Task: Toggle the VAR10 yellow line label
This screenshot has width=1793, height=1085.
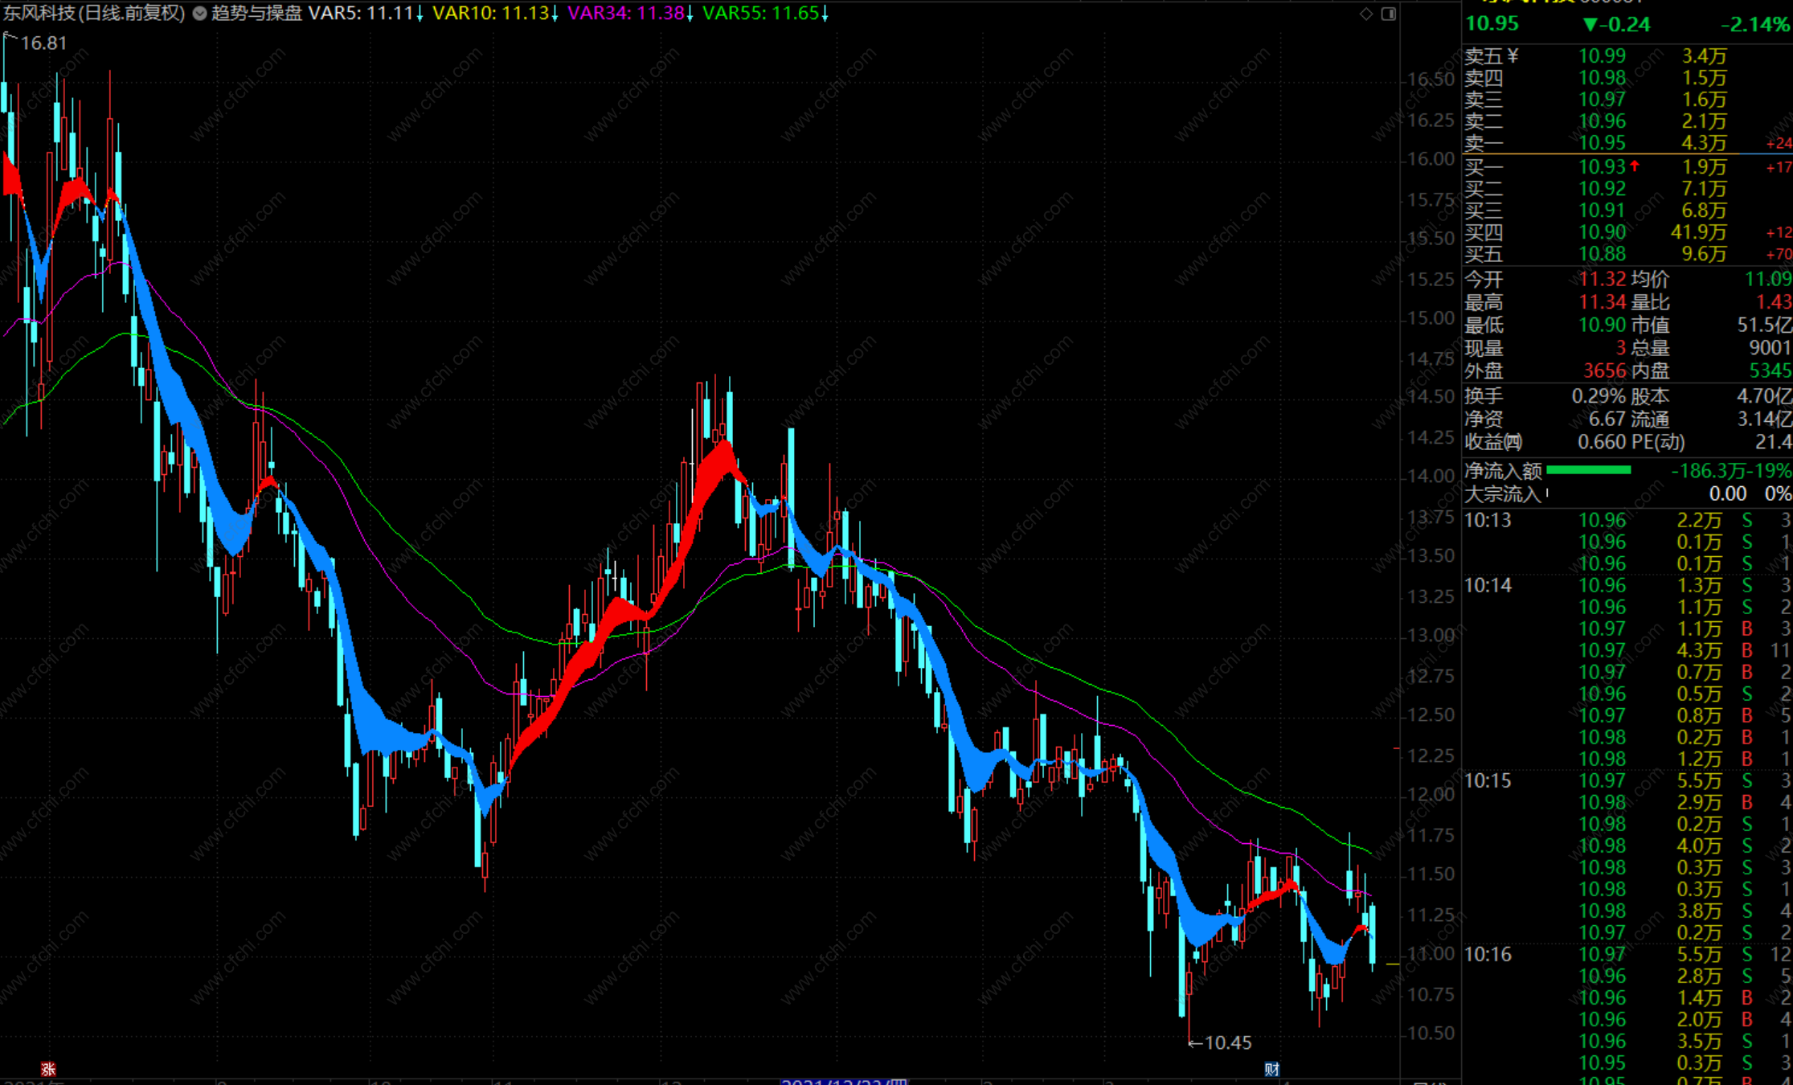Action: point(490,14)
